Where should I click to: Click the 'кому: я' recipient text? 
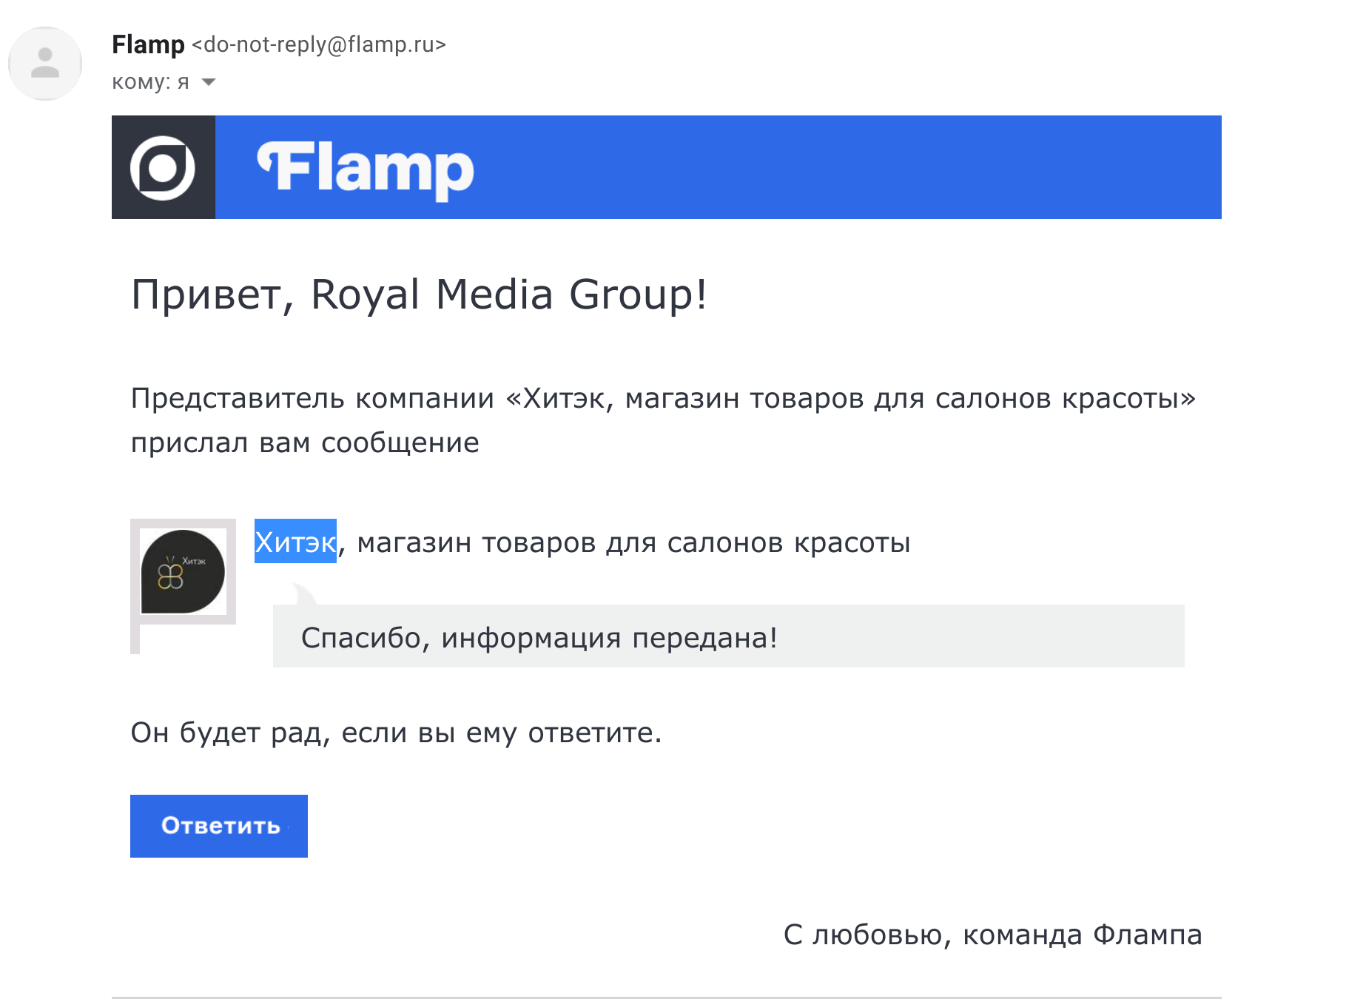click(x=150, y=82)
